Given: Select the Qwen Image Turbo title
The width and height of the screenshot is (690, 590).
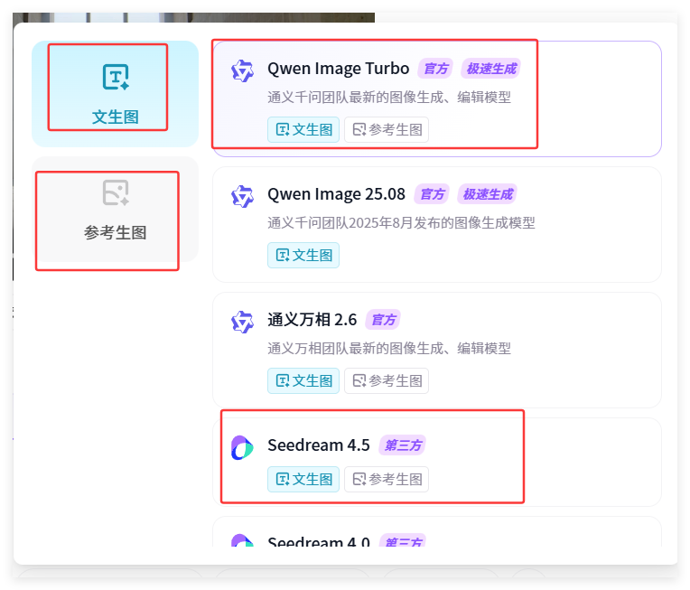Looking at the screenshot, I should click(x=339, y=69).
